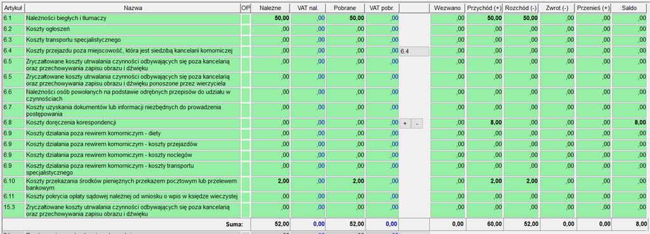Select row 'Koszty uzyskania dokumentów lub informacji'
This screenshot has height=234, width=650.
pyautogui.click(x=133, y=111)
